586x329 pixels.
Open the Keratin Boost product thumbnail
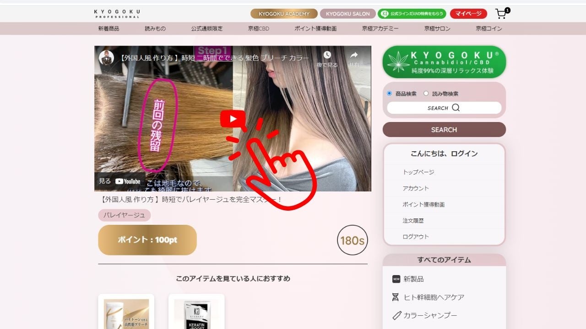click(x=196, y=313)
